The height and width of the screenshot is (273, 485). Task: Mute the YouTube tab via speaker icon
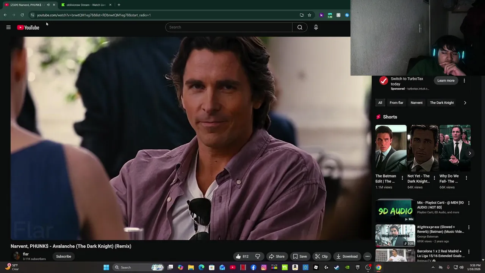[48, 5]
